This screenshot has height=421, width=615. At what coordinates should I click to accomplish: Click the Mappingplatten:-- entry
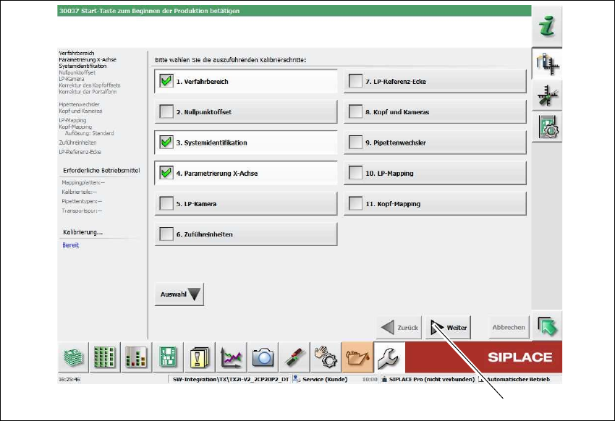coord(83,182)
